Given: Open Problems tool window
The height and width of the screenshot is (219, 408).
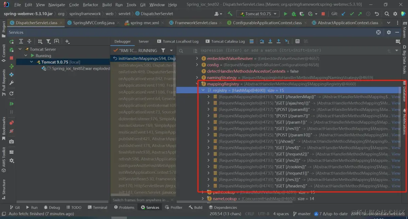Looking at the screenshot, I should pos(124,207).
